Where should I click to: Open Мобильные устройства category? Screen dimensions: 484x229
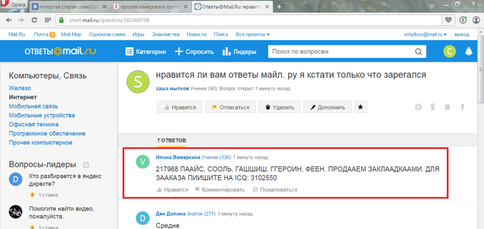click(42, 115)
